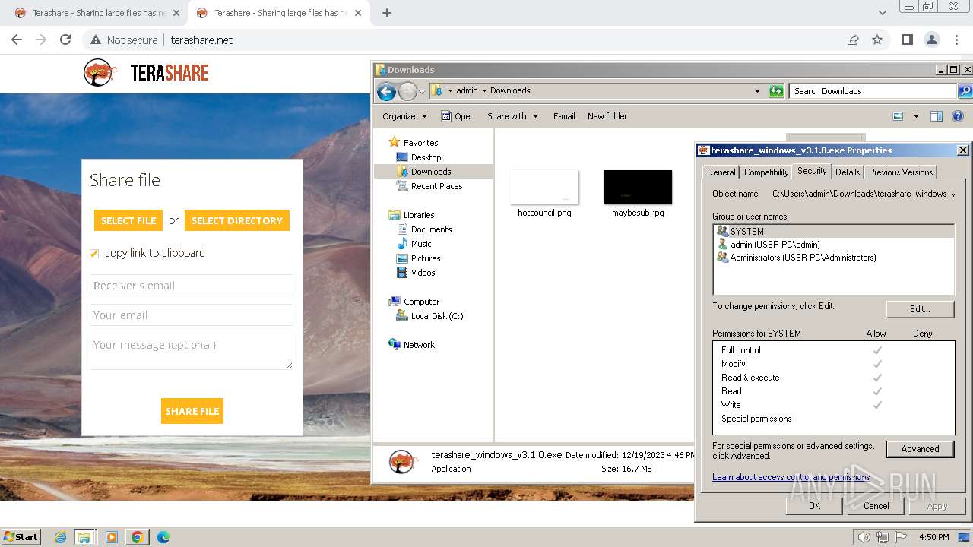Click SELECT FILE on TeraShare

point(128,220)
